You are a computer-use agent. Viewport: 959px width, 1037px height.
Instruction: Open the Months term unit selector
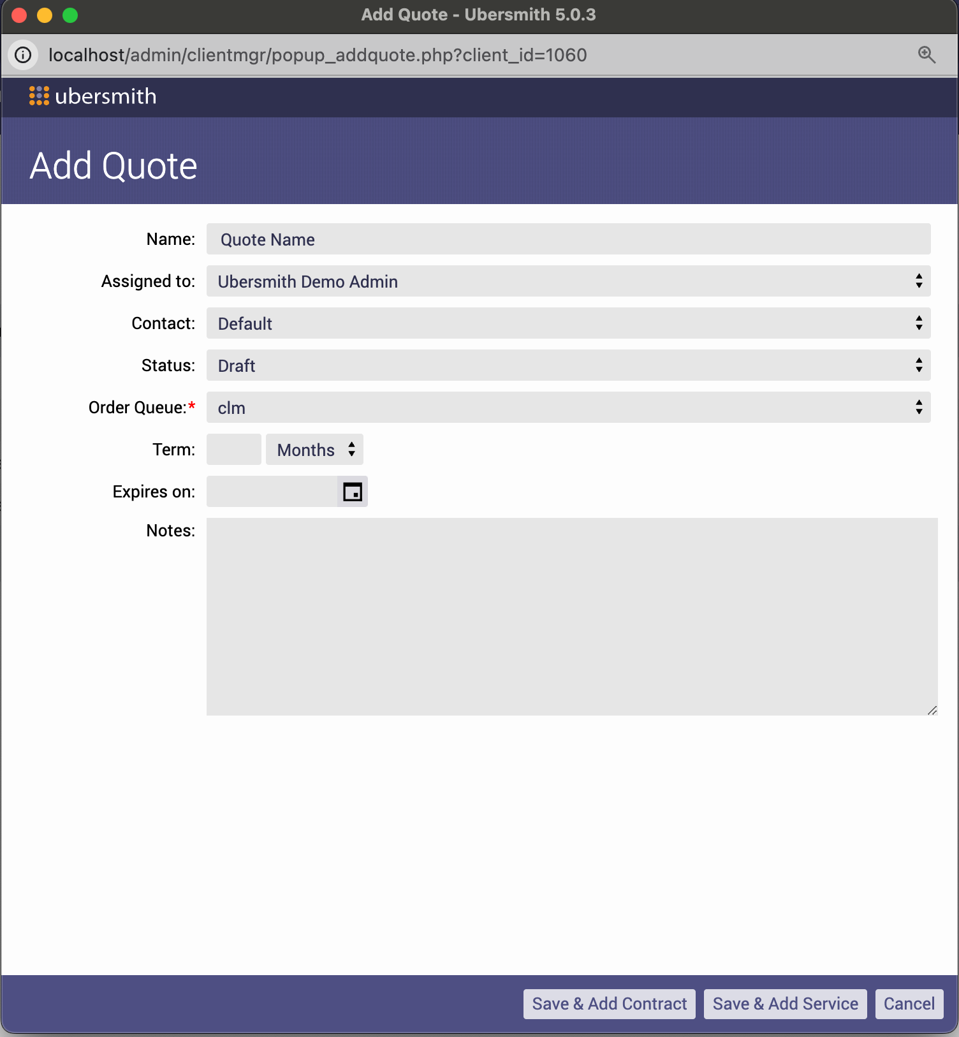(314, 450)
